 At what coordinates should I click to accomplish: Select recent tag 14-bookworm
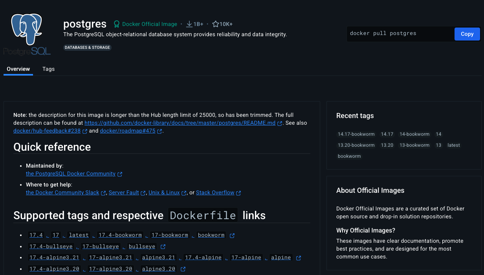click(x=414, y=134)
